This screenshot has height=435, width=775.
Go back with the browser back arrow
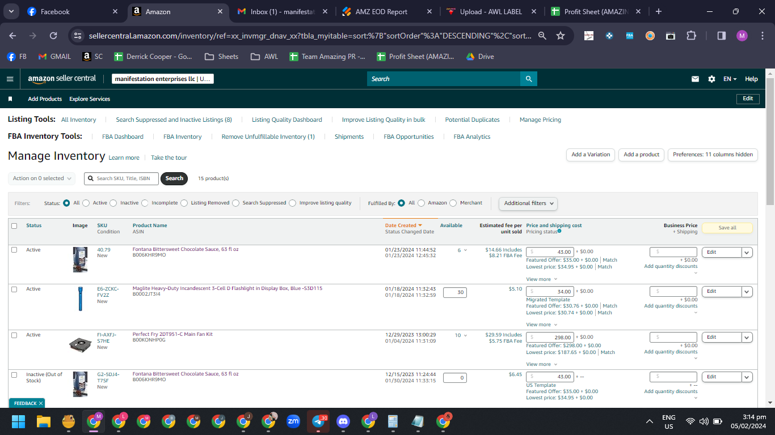point(12,36)
